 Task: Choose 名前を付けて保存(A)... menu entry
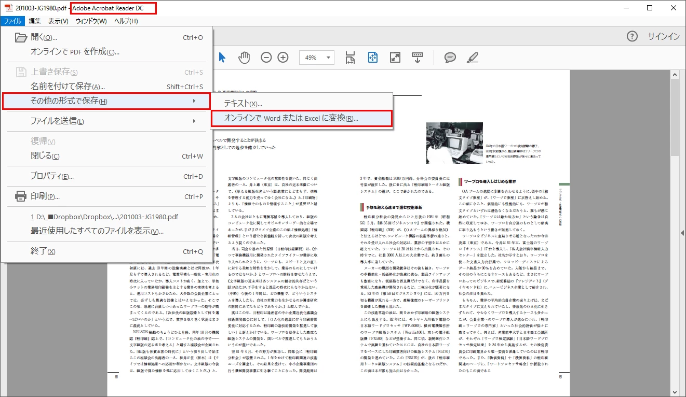(107, 87)
